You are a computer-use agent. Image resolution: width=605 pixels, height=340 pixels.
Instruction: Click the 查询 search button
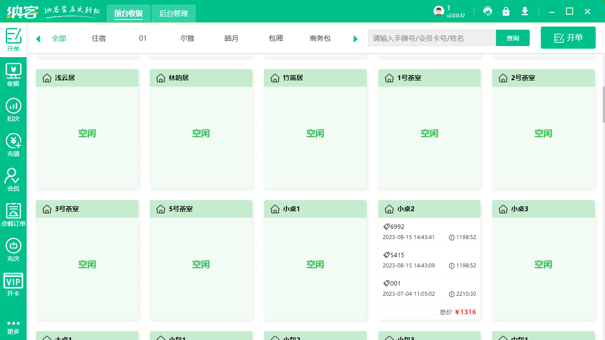513,38
